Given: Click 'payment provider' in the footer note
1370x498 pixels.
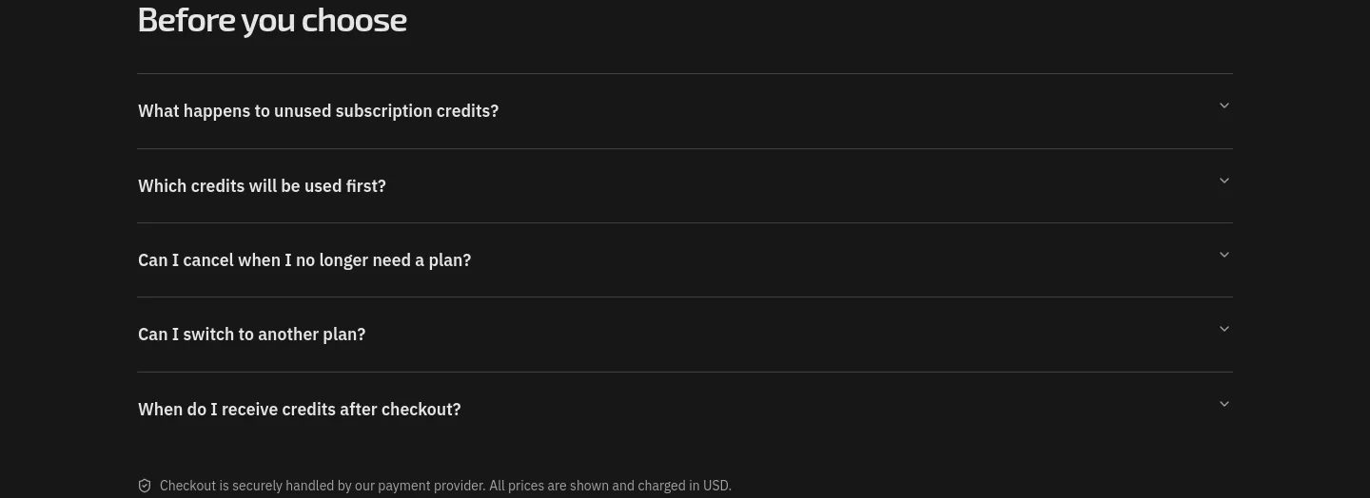Looking at the screenshot, I should click(x=431, y=486).
